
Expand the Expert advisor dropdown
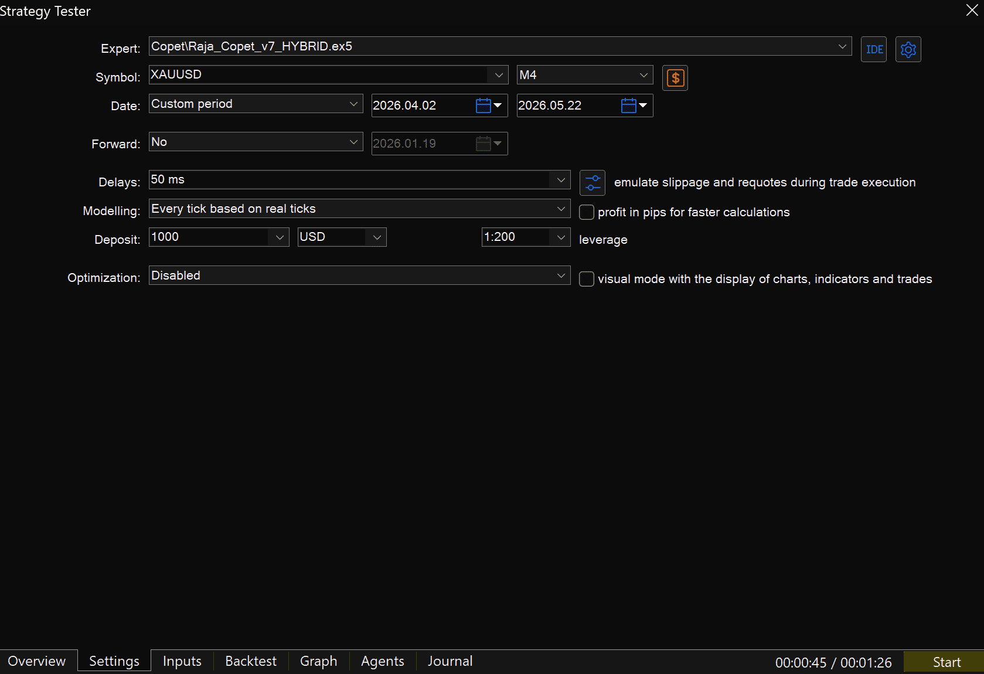click(842, 46)
